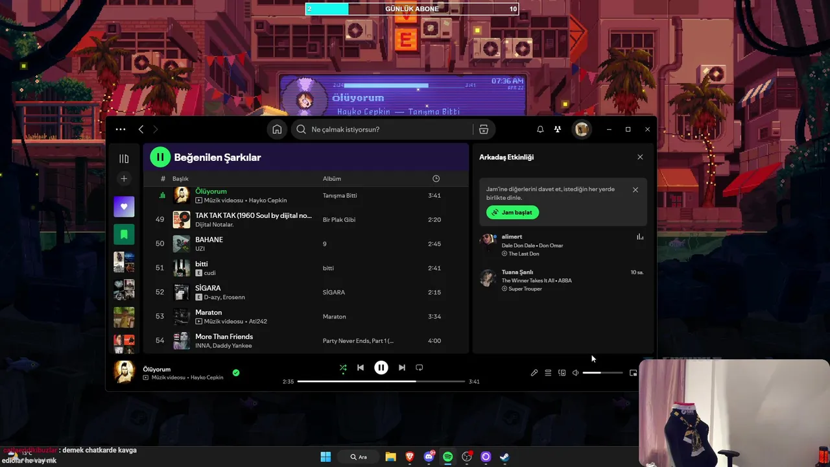Toggle the queue view icon
The width and height of the screenshot is (830, 467).
click(x=548, y=373)
